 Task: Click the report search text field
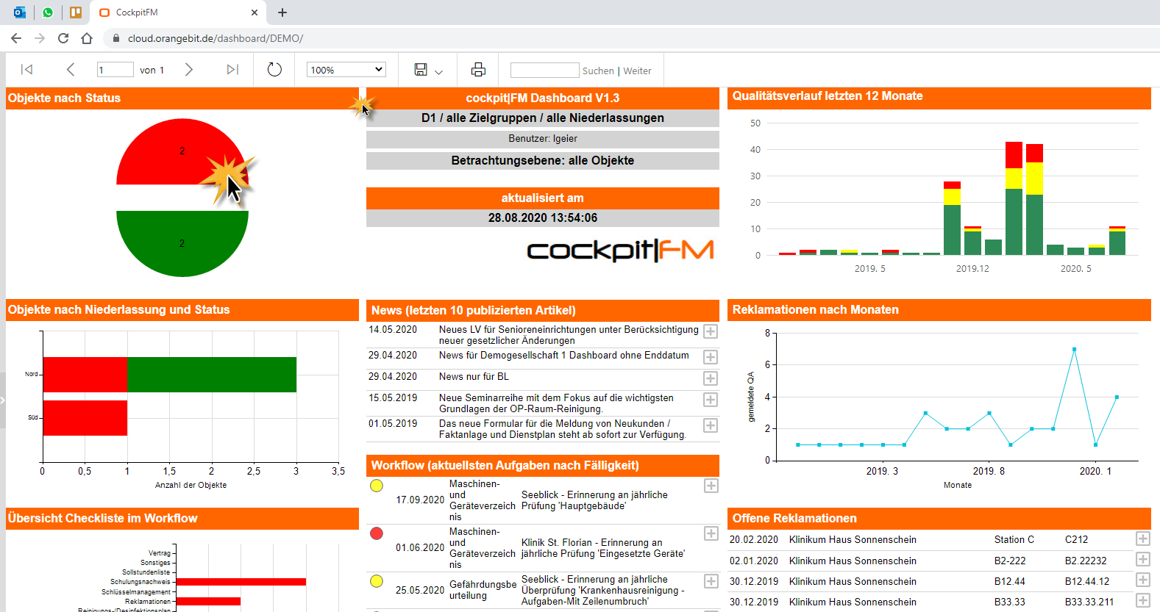[x=544, y=71]
